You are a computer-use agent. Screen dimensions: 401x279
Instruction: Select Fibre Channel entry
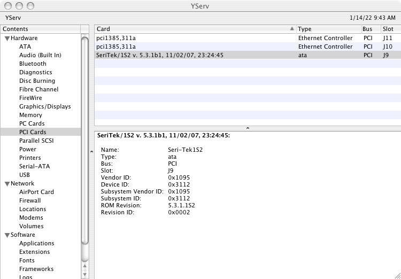(38, 89)
